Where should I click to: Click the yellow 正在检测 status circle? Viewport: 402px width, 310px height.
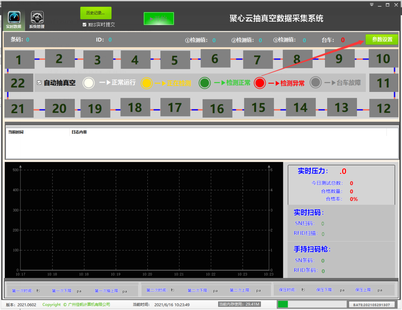coord(147,83)
